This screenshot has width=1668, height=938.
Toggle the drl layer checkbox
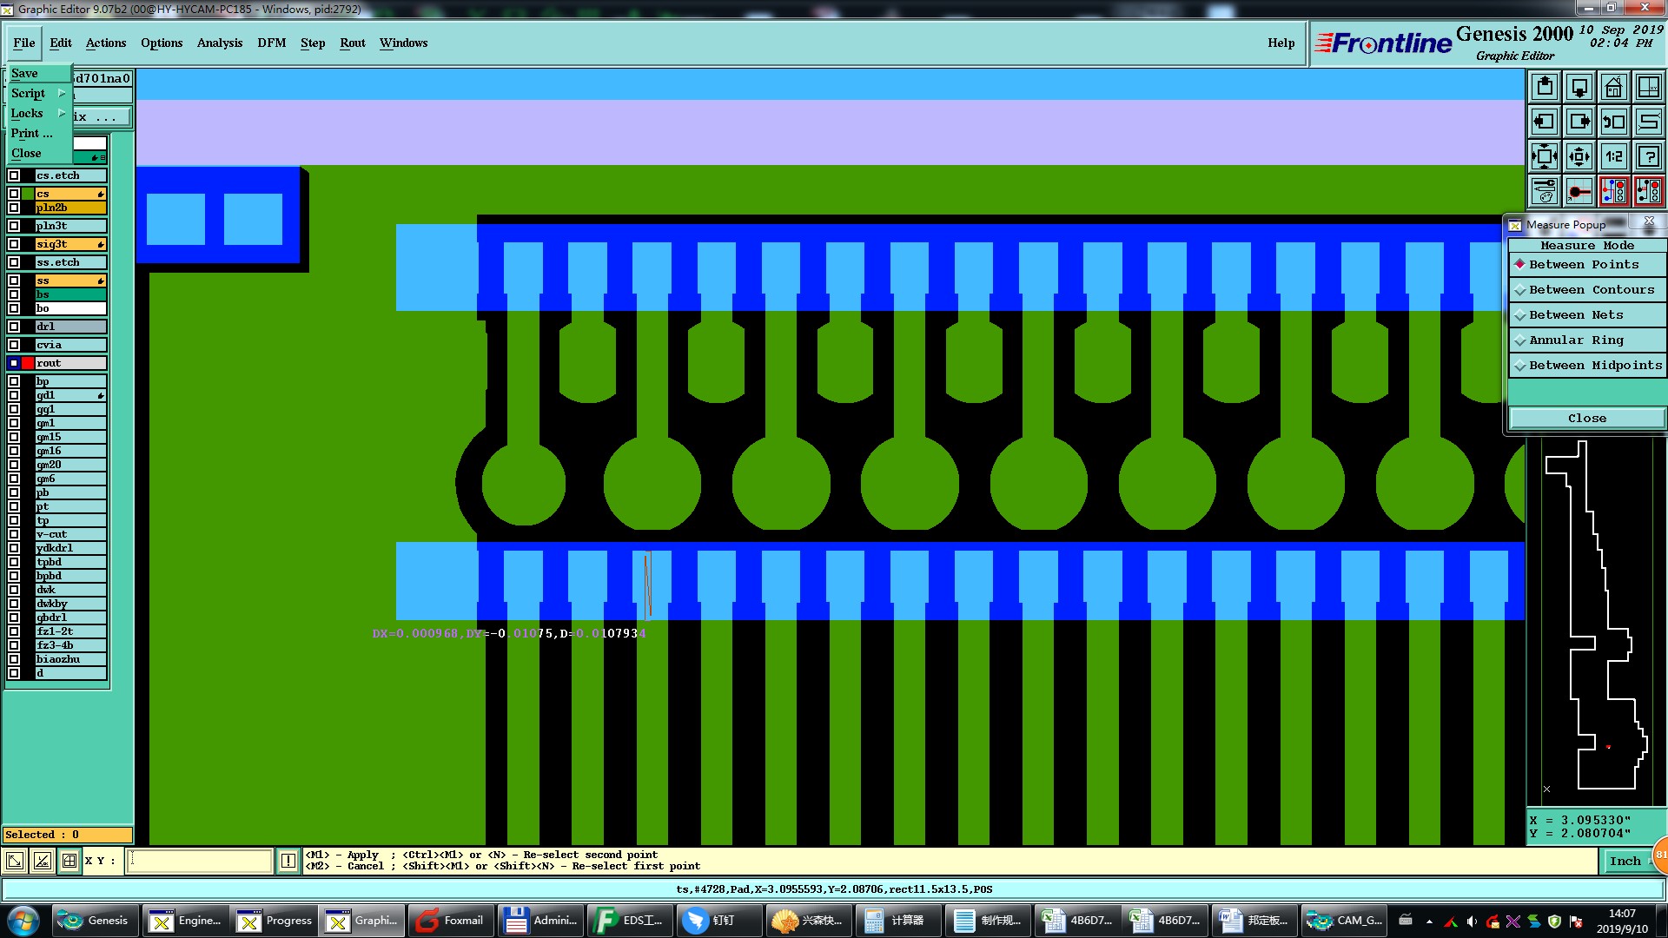click(x=14, y=327)
